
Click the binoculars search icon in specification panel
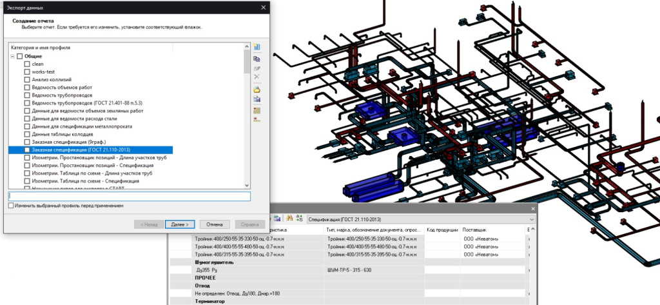290,219
